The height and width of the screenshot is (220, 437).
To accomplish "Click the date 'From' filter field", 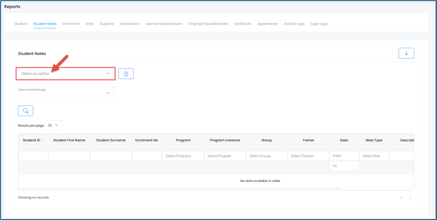I will (344, 156).
